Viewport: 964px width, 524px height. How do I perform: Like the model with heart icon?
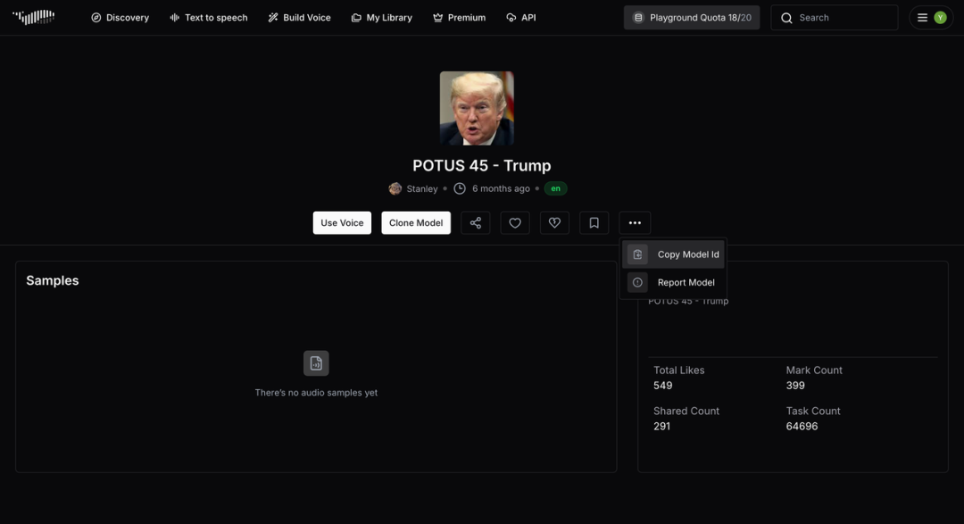pos(514,223)
